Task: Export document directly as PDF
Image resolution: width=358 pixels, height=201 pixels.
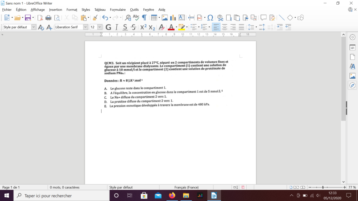Action: click(40, 18)
